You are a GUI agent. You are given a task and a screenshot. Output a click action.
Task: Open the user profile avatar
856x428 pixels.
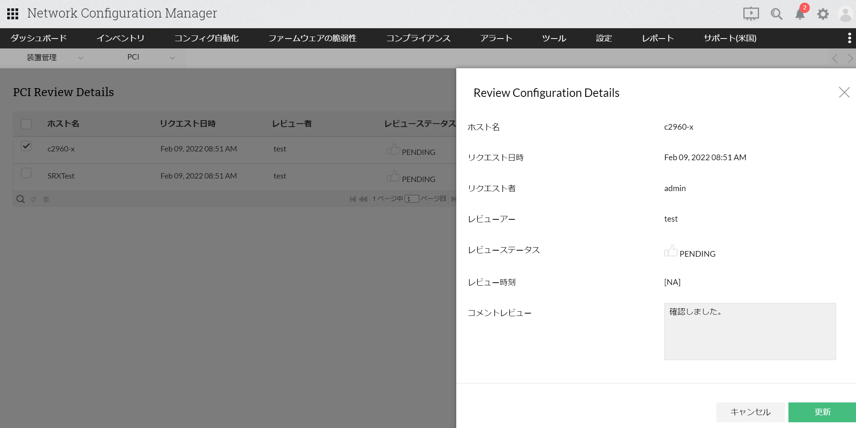845,14
